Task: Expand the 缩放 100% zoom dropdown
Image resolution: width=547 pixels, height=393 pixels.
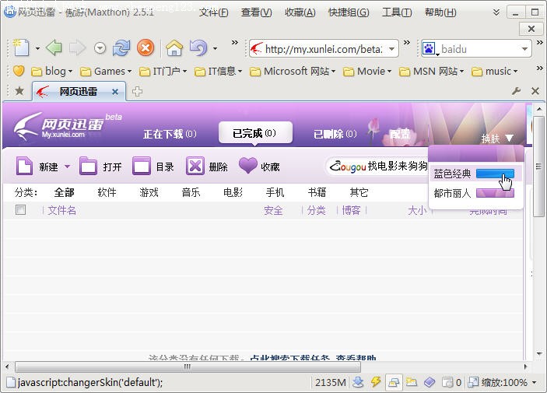Action: coord(534,383)
